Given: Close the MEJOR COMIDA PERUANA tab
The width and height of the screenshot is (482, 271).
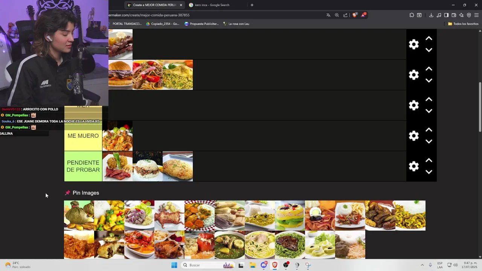Looking at the screenshot, I should [181, 5].
